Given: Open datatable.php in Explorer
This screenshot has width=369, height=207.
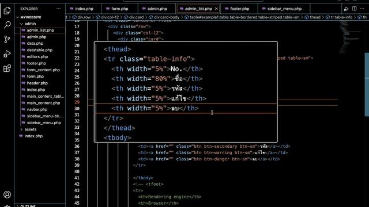Looking at the screenshot, I should coord(40,50).
